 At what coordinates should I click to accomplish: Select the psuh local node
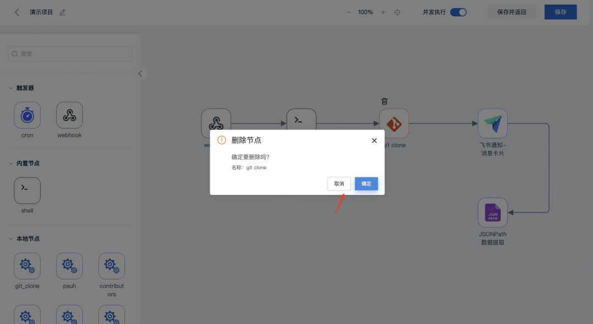pyautogui.click(x=69, y=266)
